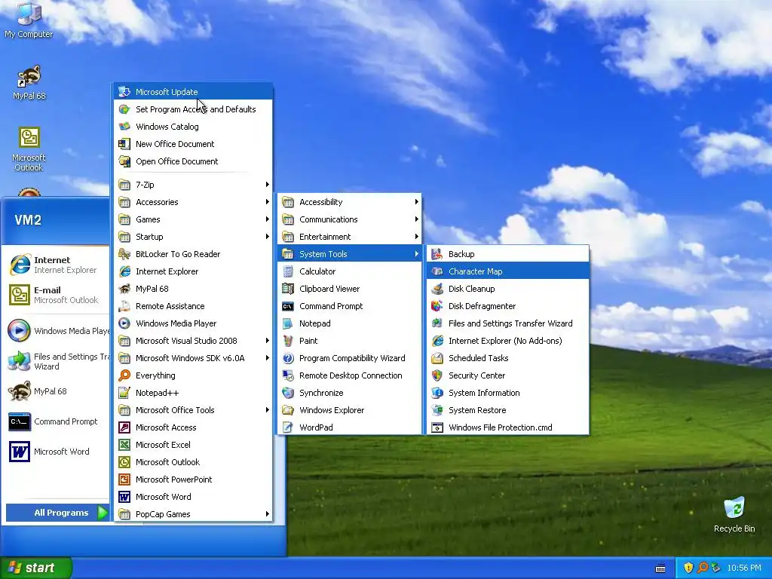Image resolution: width=772 pixels, height=579 pixels.
Task: Launch Windows Media Player from recent list
Action: [x=57, y=331]
